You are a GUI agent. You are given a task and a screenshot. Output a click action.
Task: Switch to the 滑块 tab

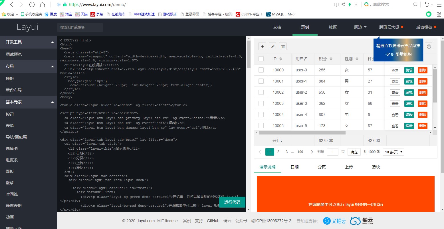click(376, 167)
